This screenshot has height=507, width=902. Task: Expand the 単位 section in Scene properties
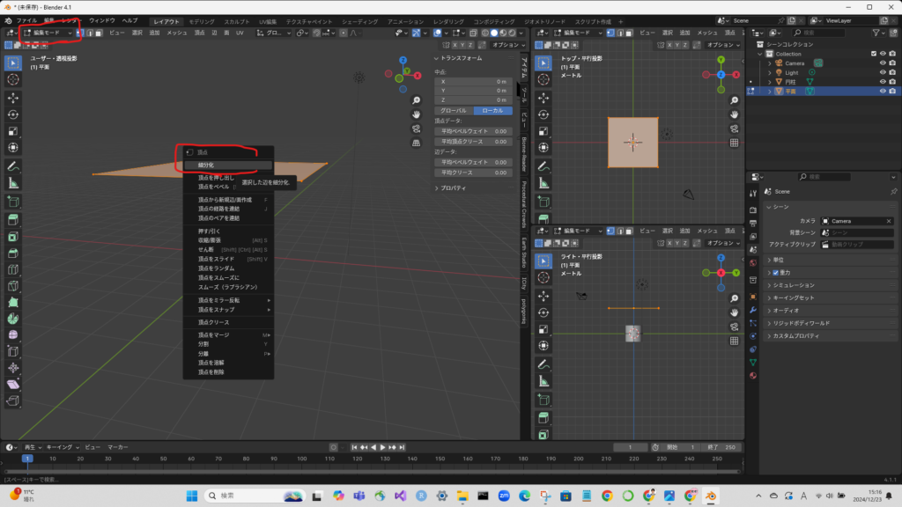point(780,260)
